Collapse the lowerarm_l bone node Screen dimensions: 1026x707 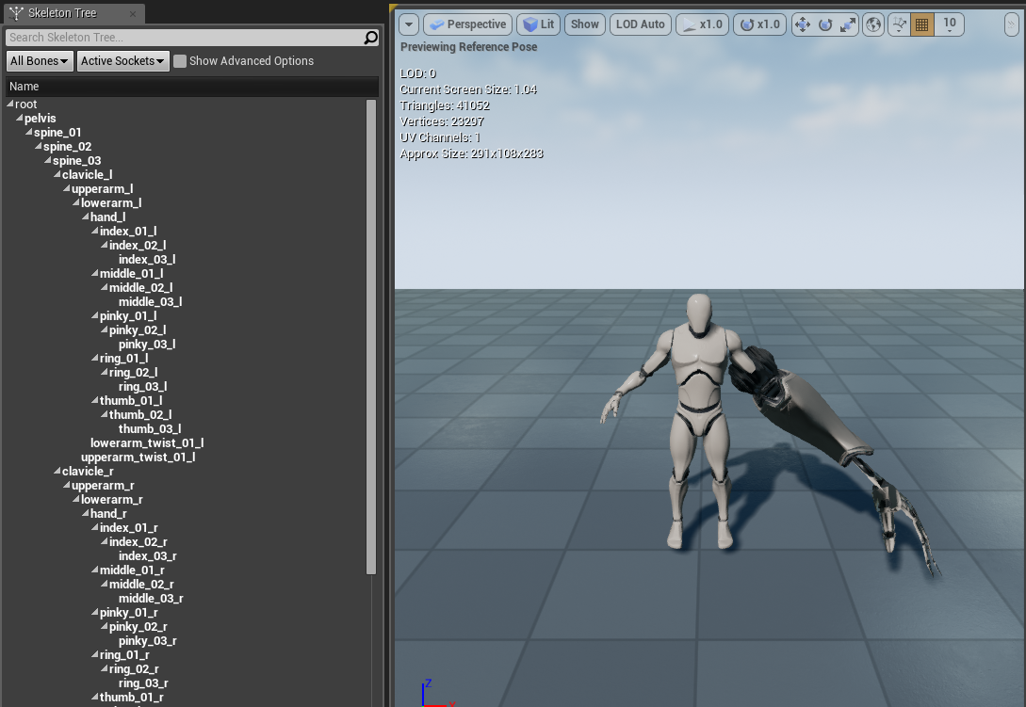click(76, 202)
